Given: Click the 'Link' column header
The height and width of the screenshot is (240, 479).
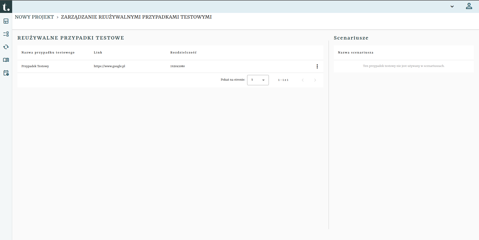Looking at the screenshot, I should [x=98, y=52].
